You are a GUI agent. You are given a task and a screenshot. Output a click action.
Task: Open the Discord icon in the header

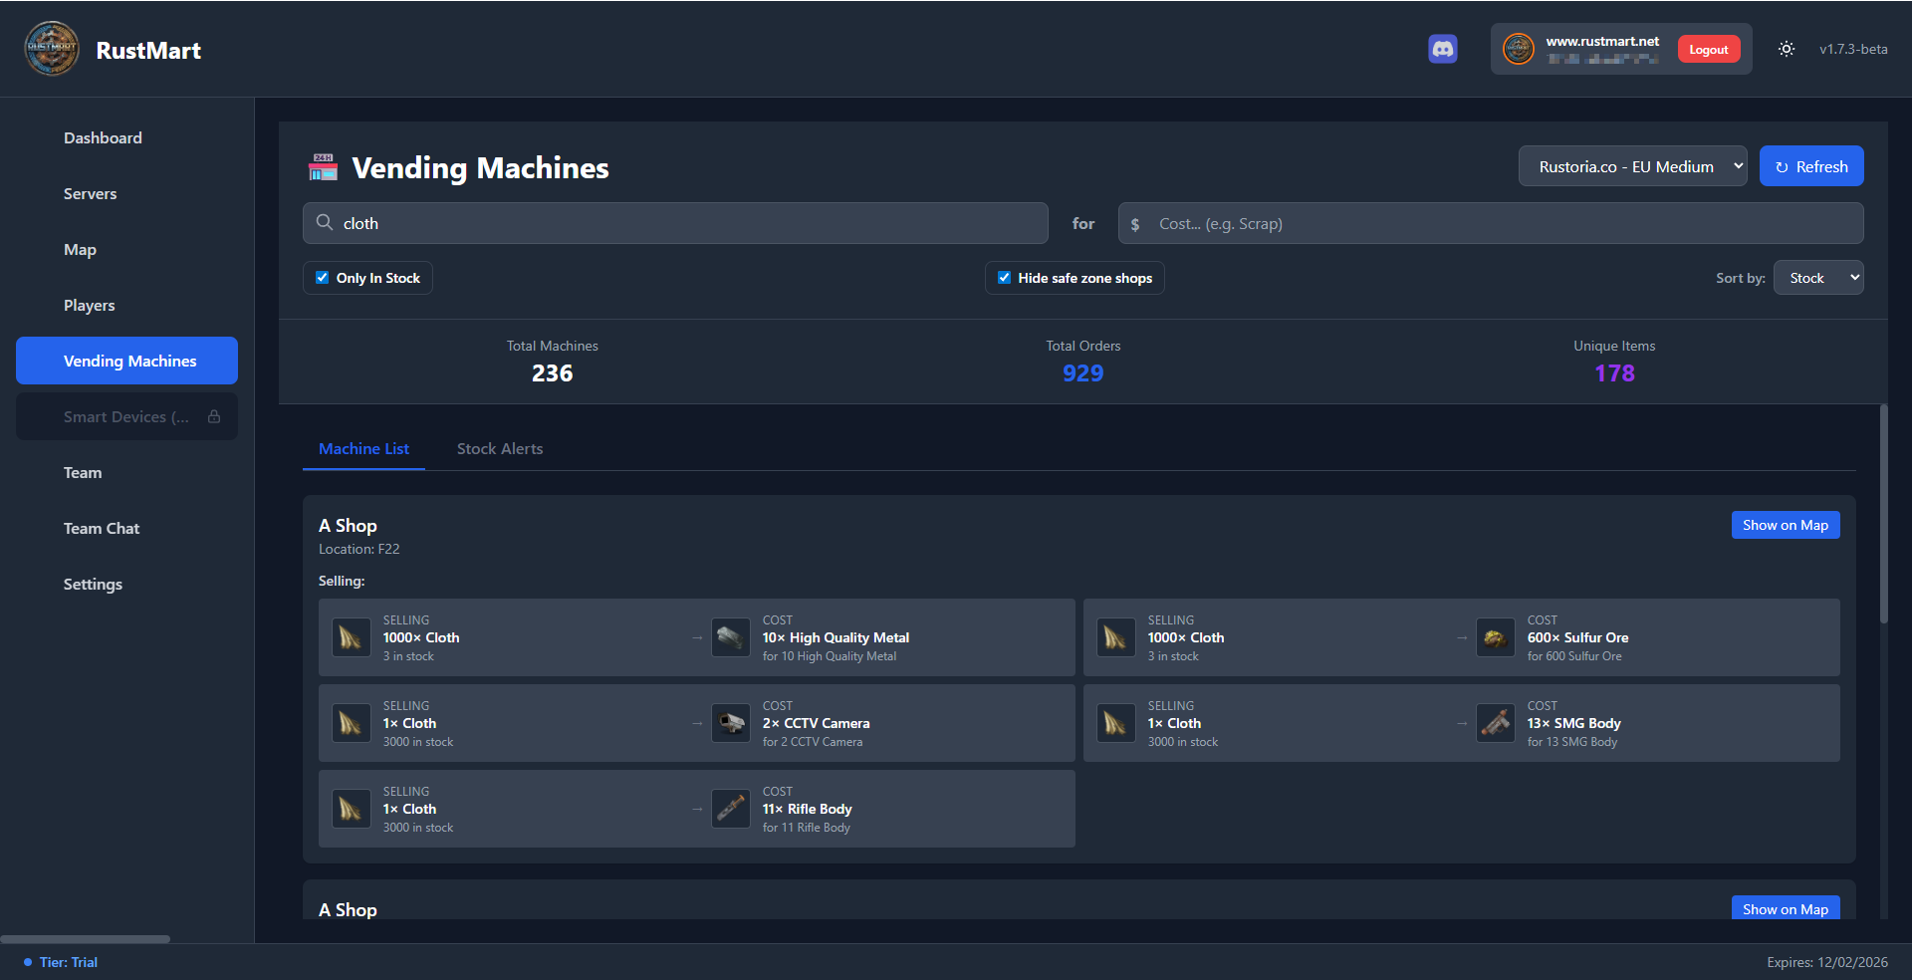[x=1442, y=48]
